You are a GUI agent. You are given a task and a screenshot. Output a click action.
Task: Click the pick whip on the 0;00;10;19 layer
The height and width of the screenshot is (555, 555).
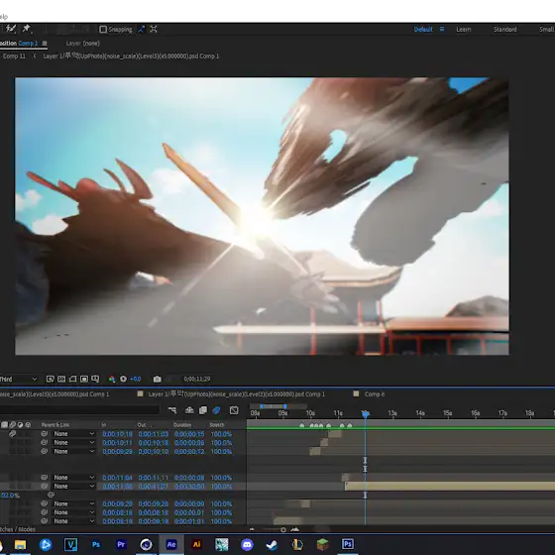pyautogui.click(x=45, y=434)
